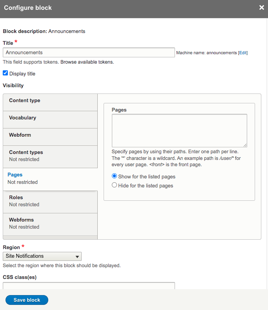
Task: Open Browse available tokens link
Action: tap(87, 62)
